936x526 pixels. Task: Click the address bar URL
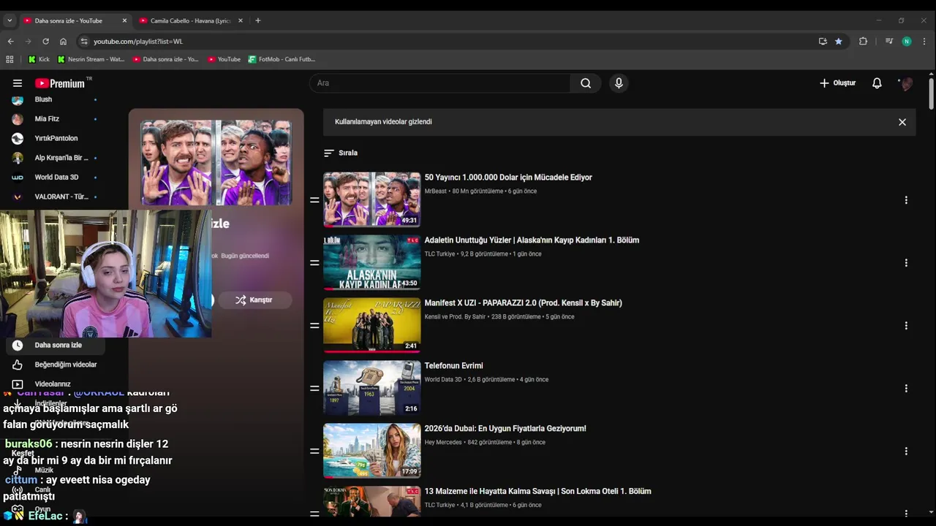(x=138, y=42)
